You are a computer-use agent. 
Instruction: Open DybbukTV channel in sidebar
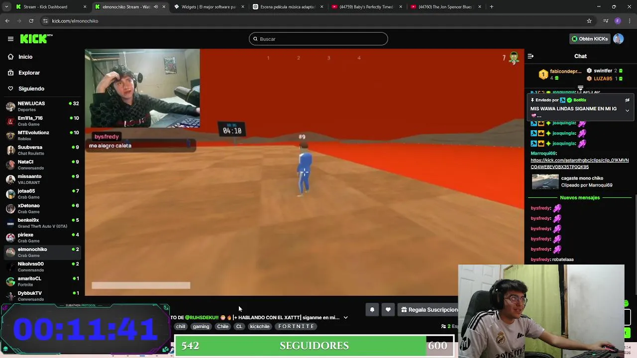[x=42, y=296]
